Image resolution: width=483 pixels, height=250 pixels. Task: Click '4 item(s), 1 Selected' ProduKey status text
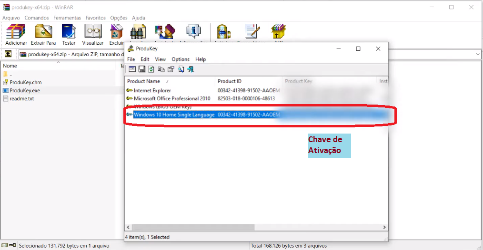tap(147, 237)
